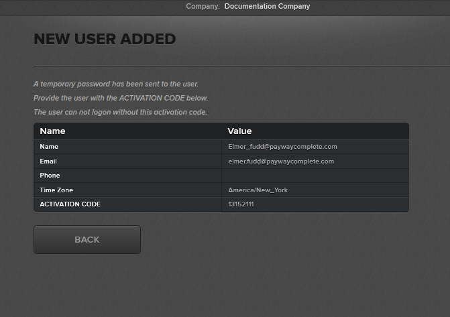
Task: Click the Documentation Company name in header
Action: click(x=267, y=7)
